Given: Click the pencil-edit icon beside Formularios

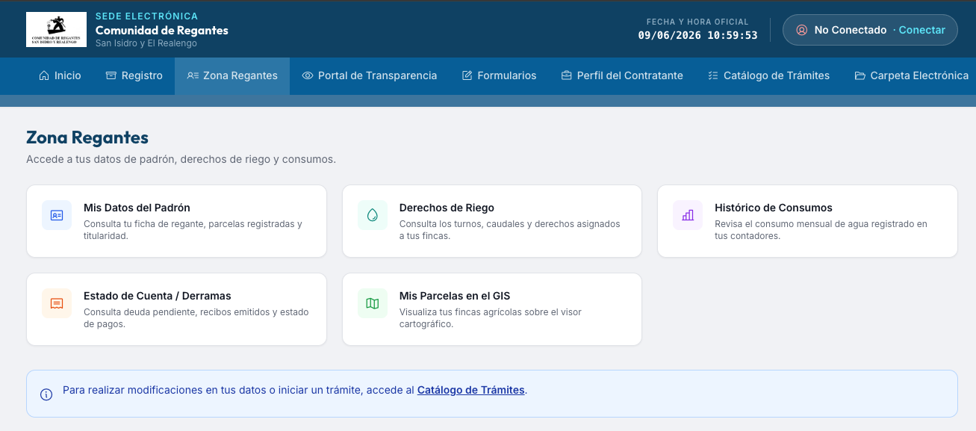Looking at the screenshot, I should click(467, 75).
